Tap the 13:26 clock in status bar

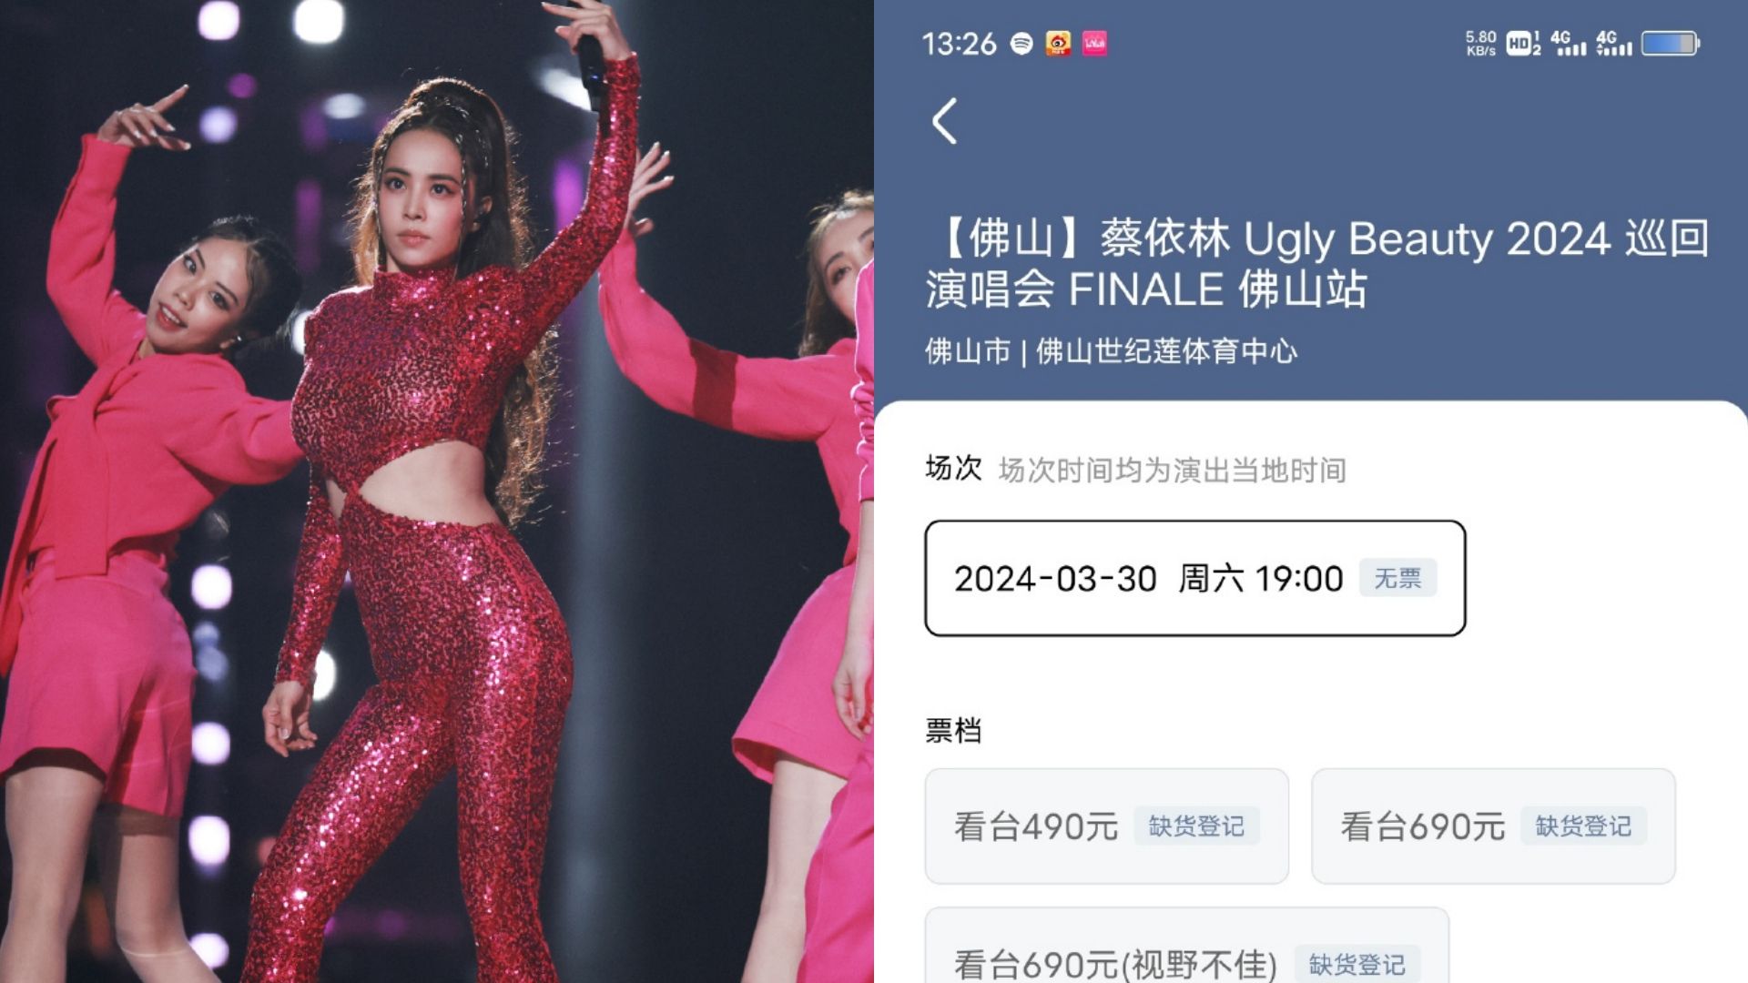[x=959, y=44]
